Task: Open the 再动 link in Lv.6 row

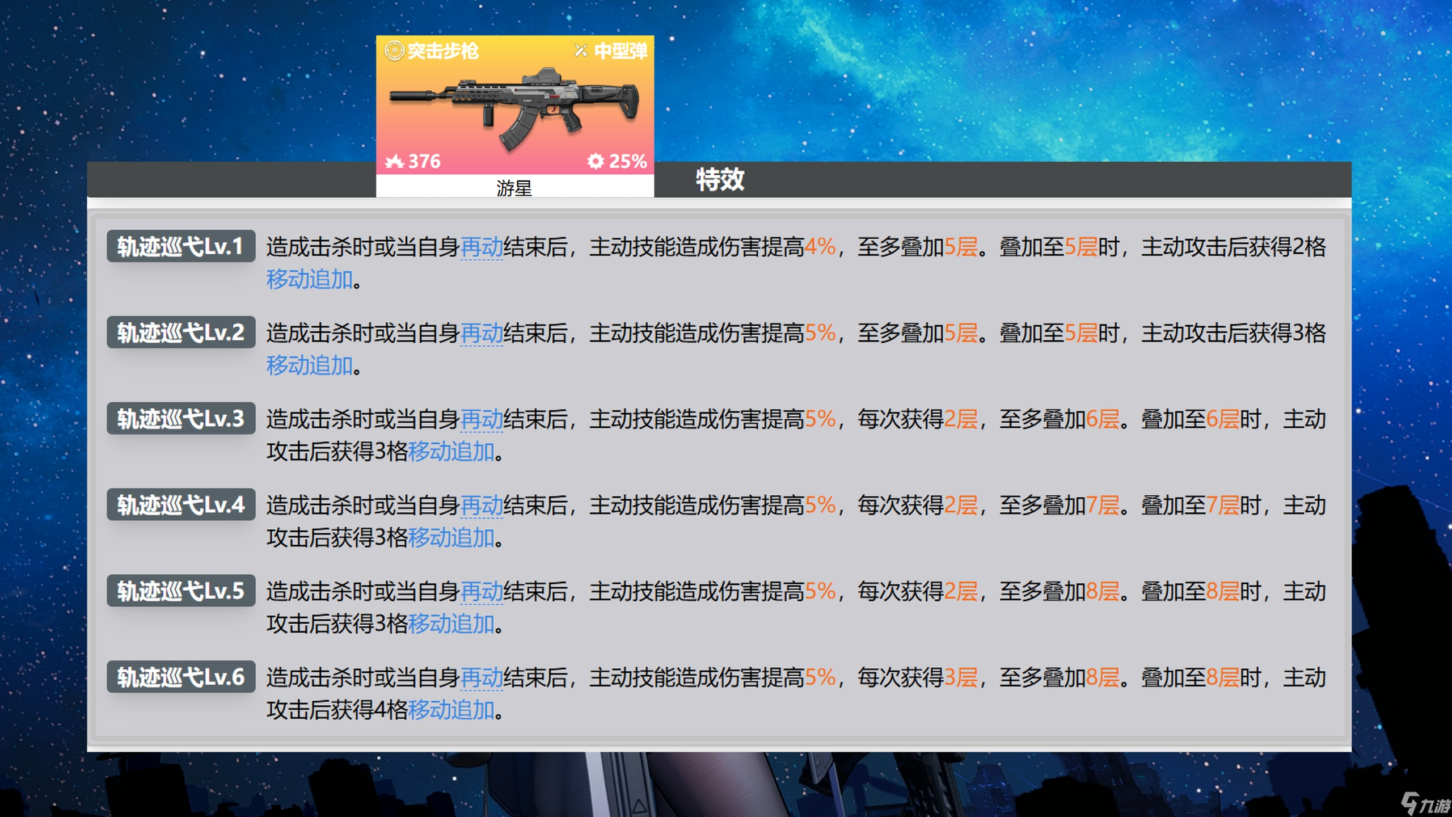Action: click(x=482, y=679)
